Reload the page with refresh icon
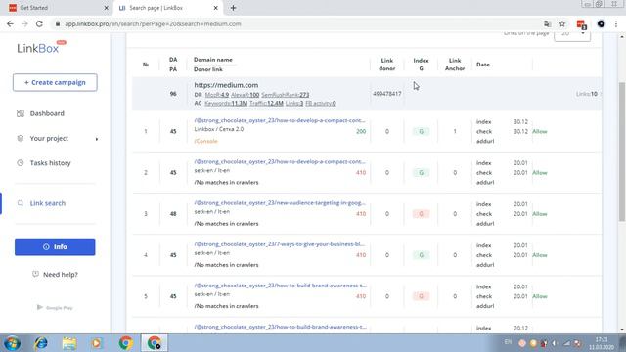Viewport: 626px width, 352px height. [39, 23]
